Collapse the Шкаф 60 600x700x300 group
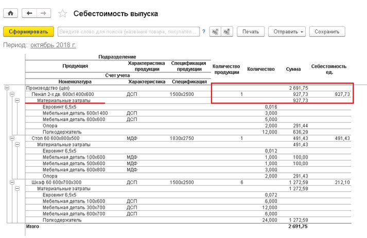 12,182
